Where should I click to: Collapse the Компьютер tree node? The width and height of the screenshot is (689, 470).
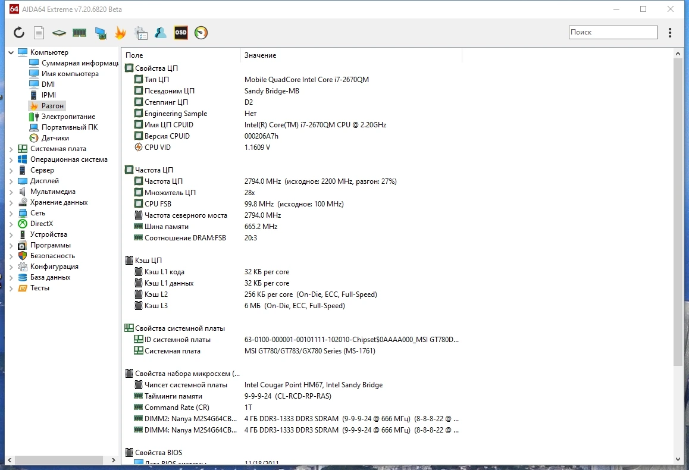(x=11, y=52)
